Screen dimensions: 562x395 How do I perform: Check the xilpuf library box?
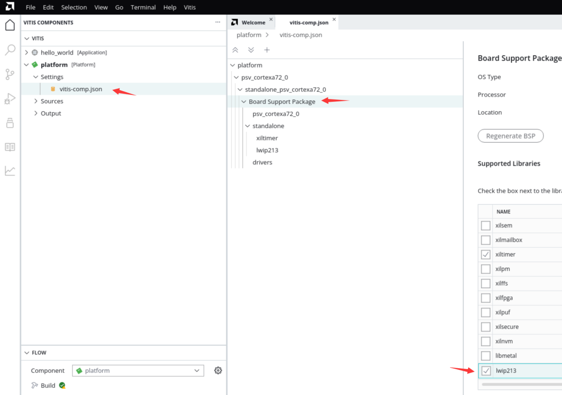[486, 313]
